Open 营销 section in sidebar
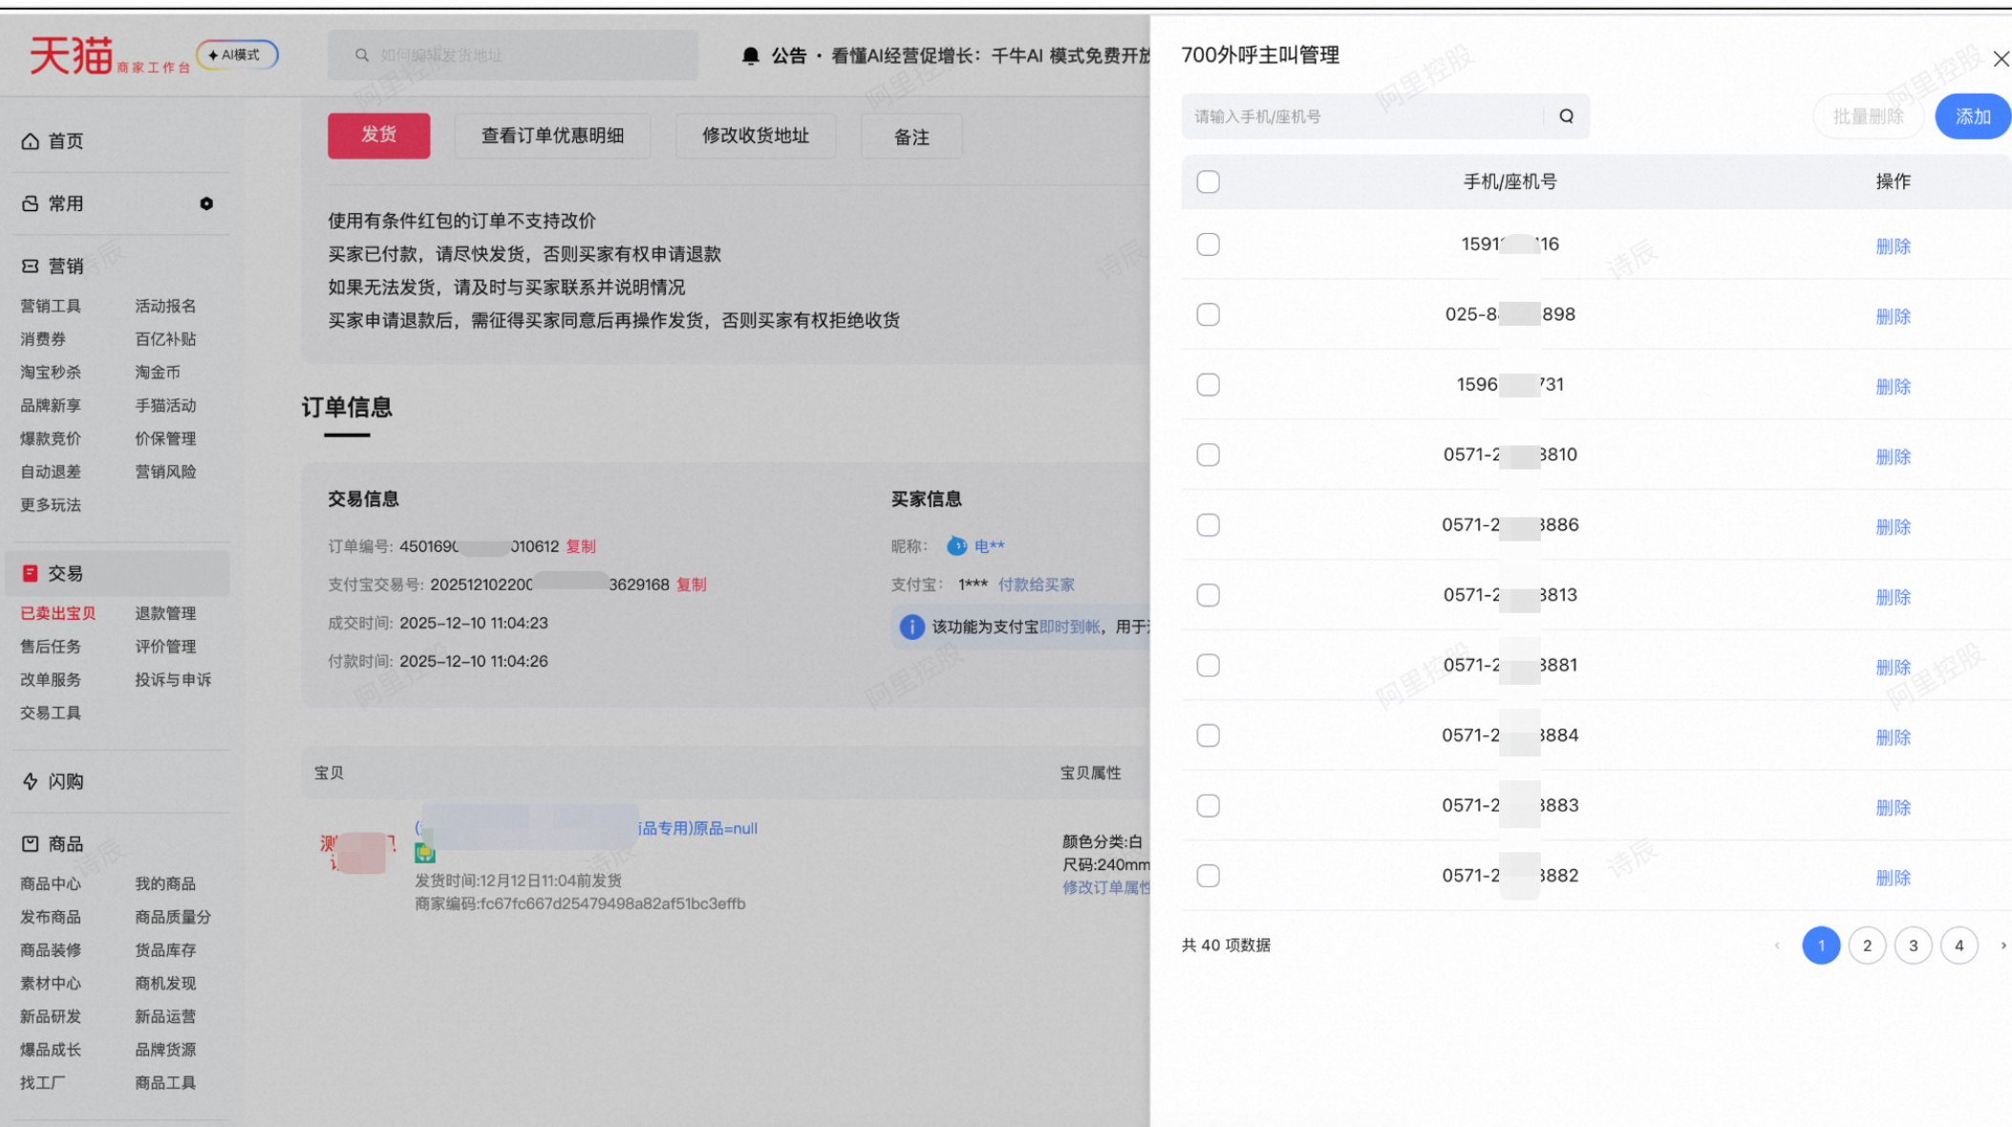2012x1127 pixels. pyautogui.click(x=53, y=266)
